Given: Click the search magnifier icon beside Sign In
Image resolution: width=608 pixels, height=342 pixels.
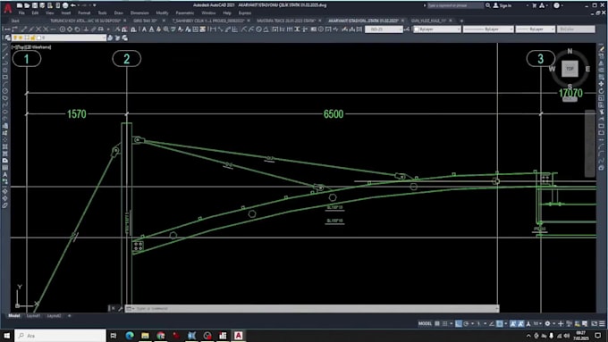Looking at the screenshot, I should pyautogui.click(x=488, y=5).
